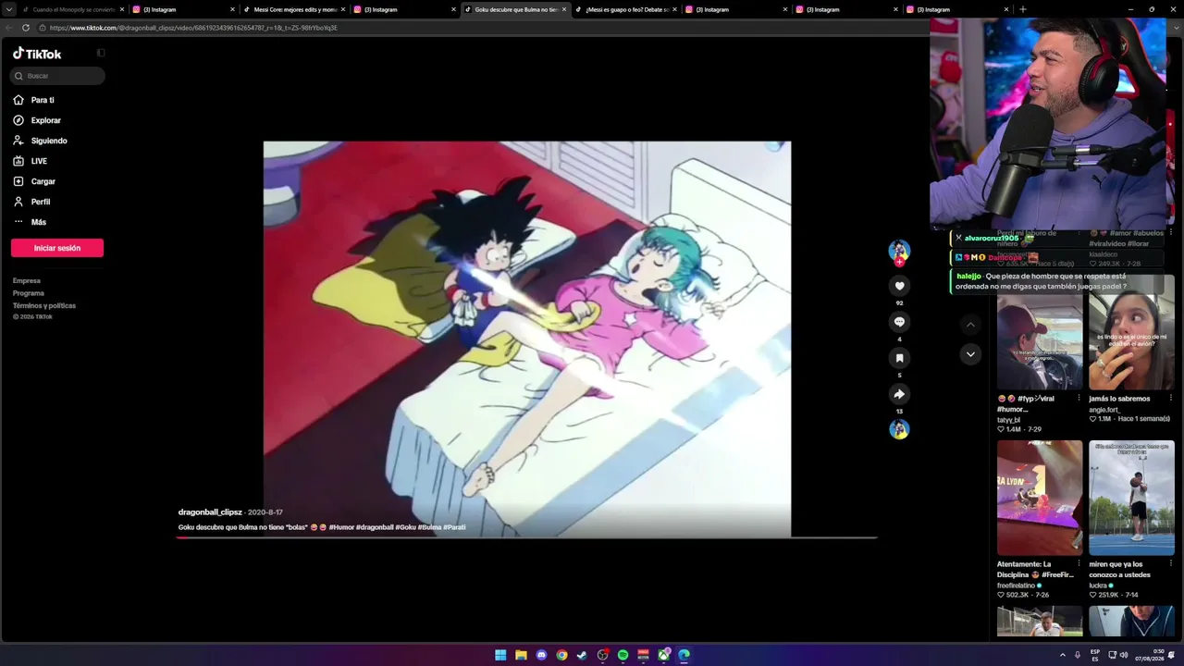Click the Iniciar sesión button

pyautogui.click(x=57, y=248)
